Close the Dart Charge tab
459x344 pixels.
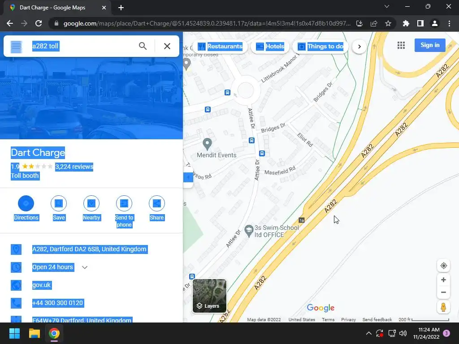[104, 8]
